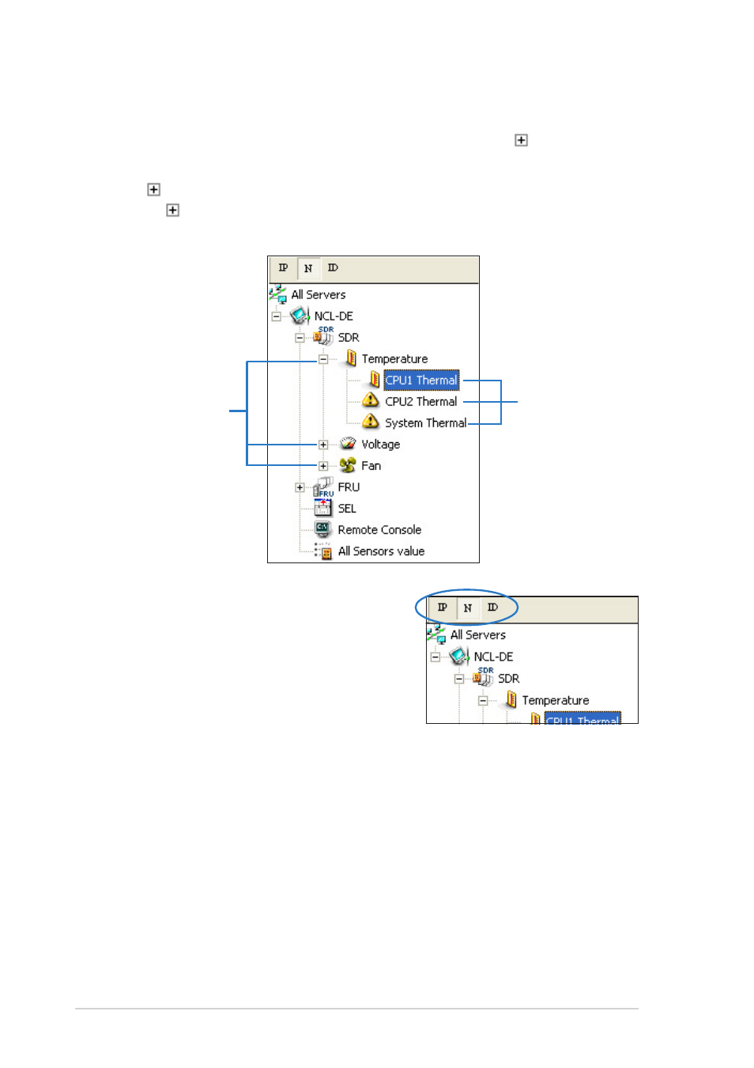Click the Voltage gauge icon
Viewport: 754px width, 1068px height.
[348, 444]
